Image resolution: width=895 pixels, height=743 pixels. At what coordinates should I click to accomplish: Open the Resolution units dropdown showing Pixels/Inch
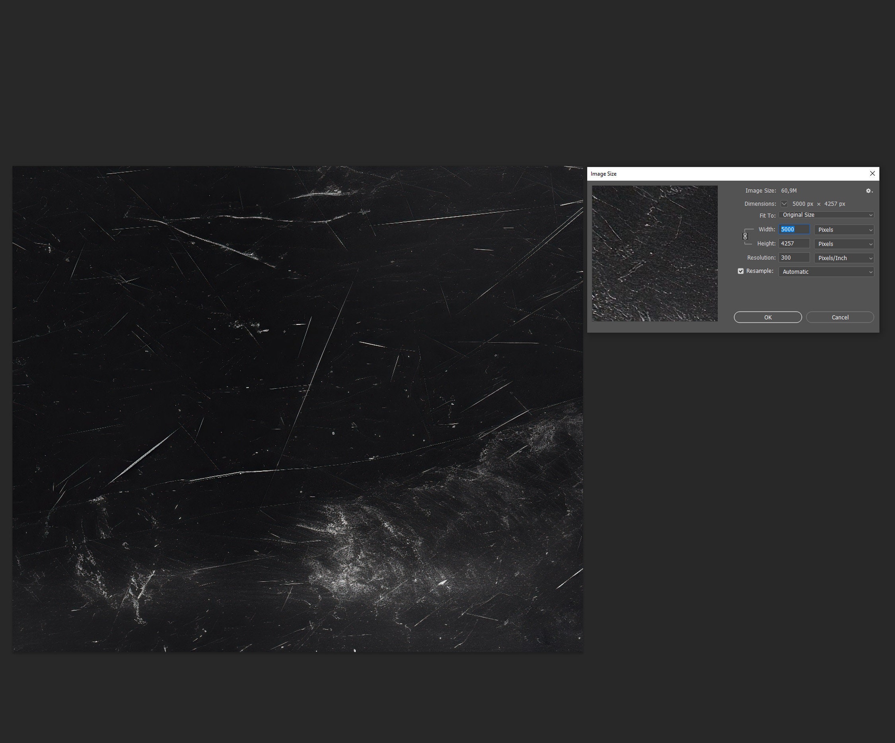point(843,258)
